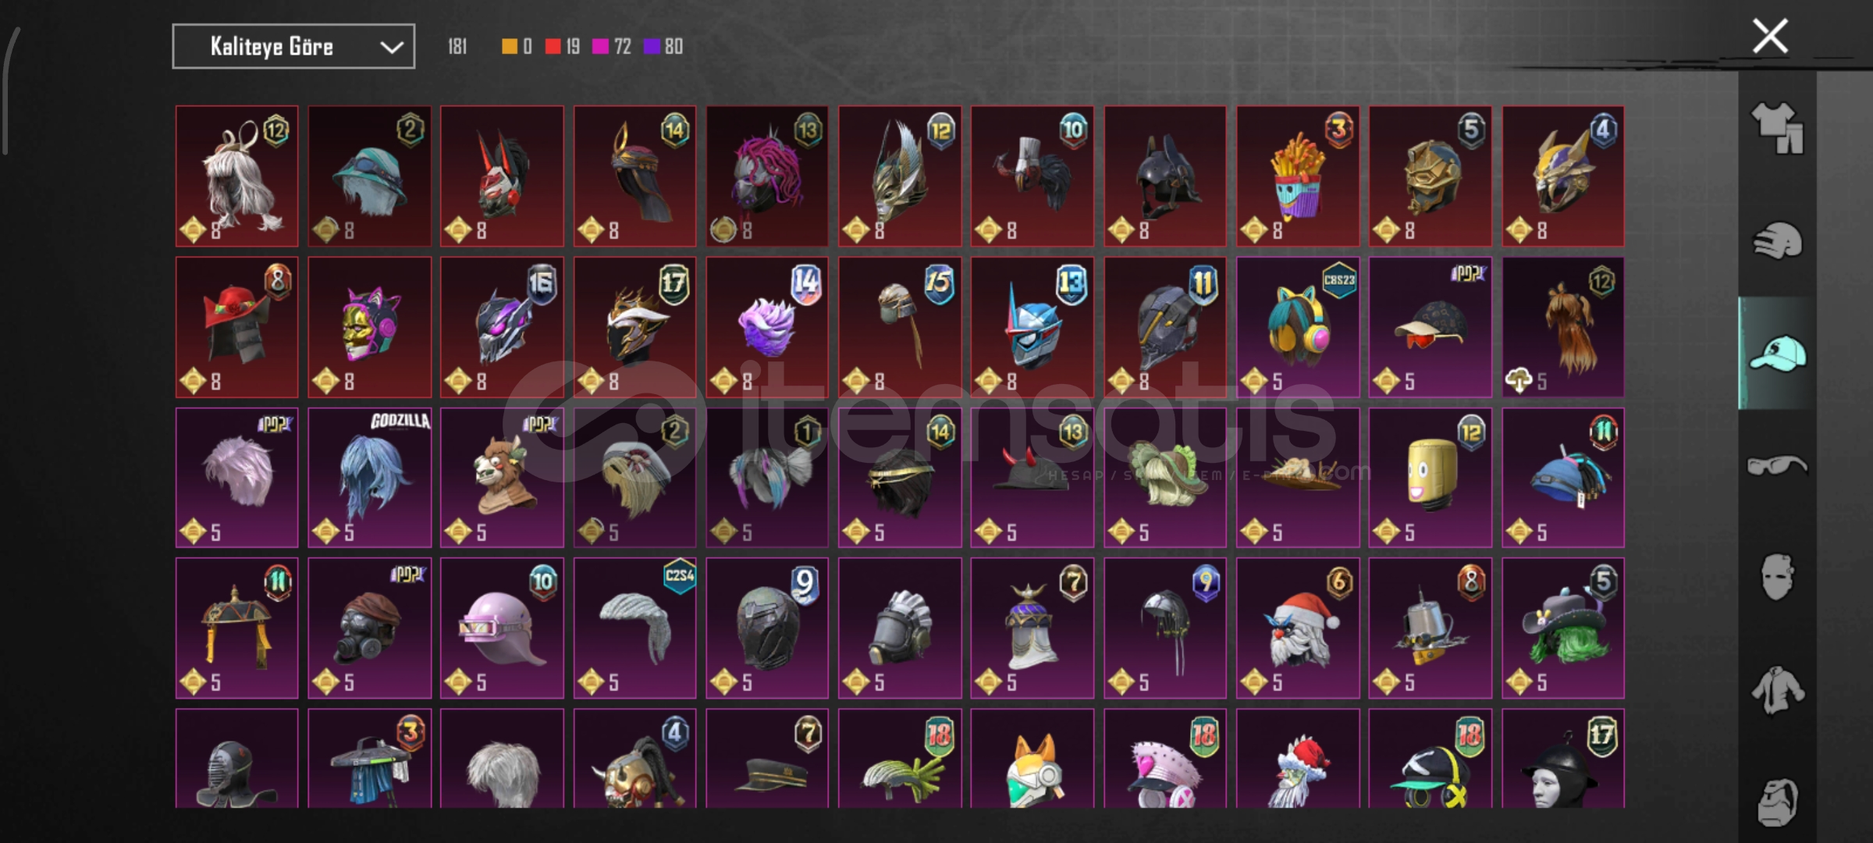Select the red rose hat item
1873x843 pixels.
(236, 327)
